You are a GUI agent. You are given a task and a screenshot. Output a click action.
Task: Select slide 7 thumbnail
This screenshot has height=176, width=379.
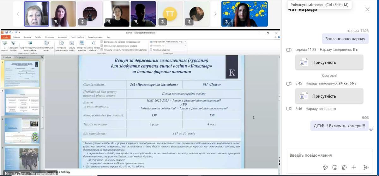(x=22, y=131)
